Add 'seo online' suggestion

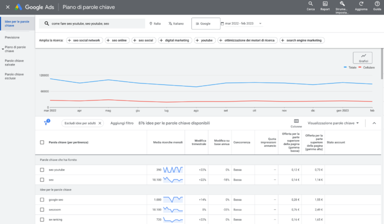coord(116,40)
